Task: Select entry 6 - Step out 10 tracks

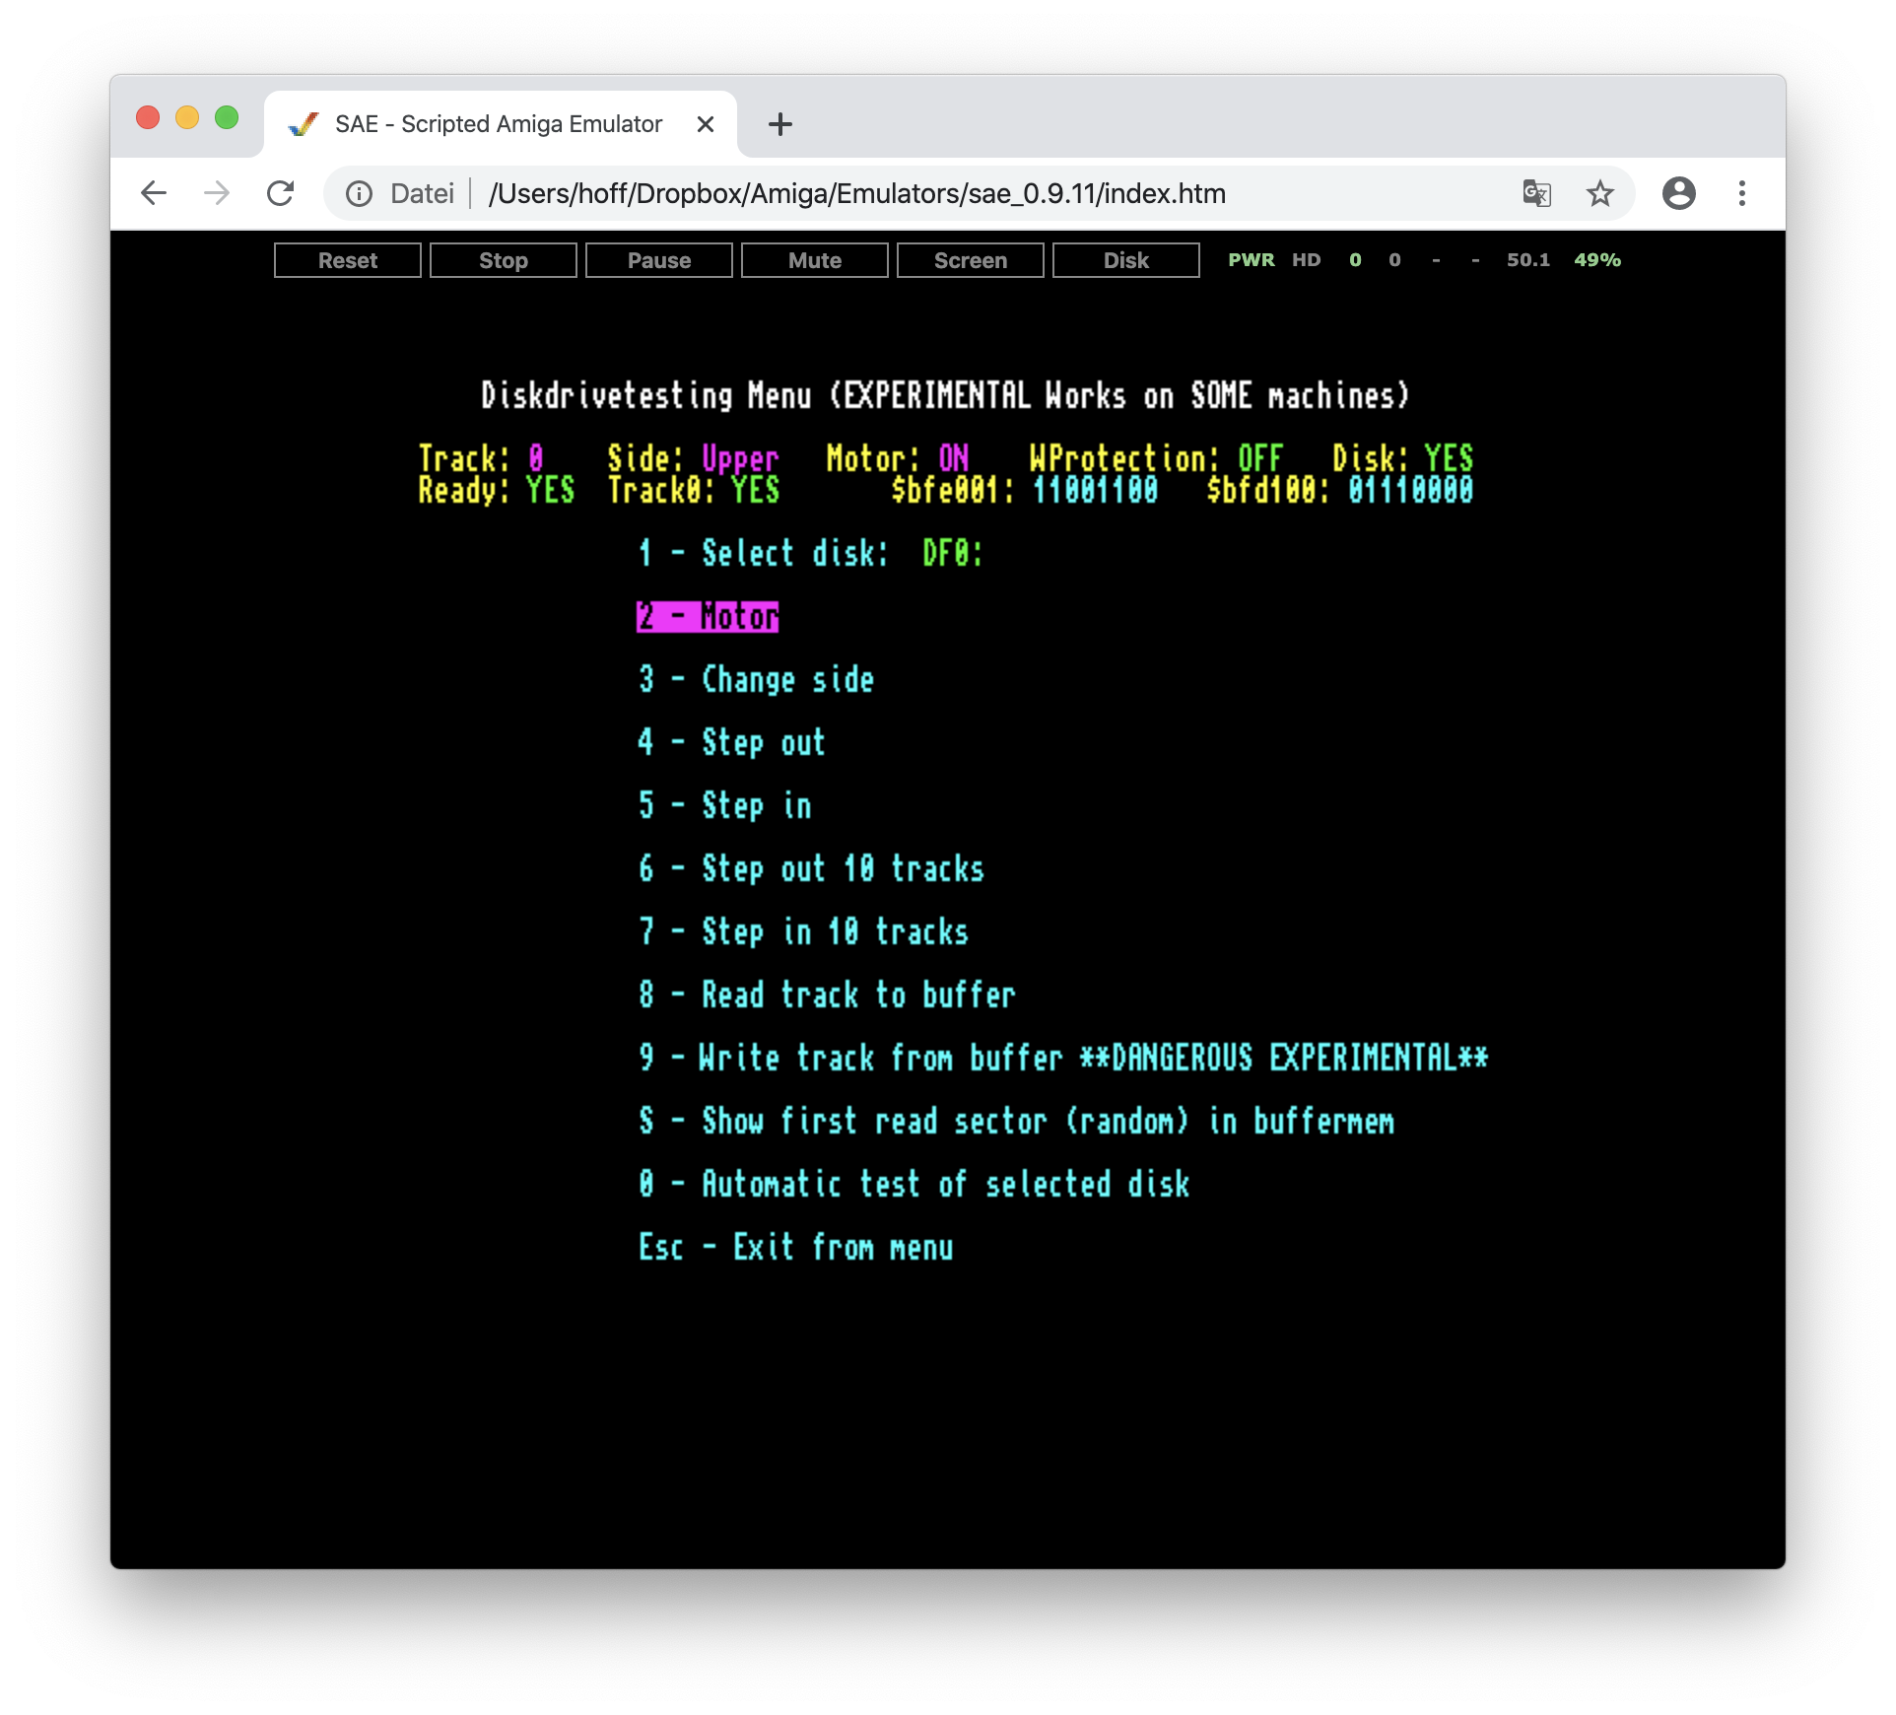Action: click(811, 868)
